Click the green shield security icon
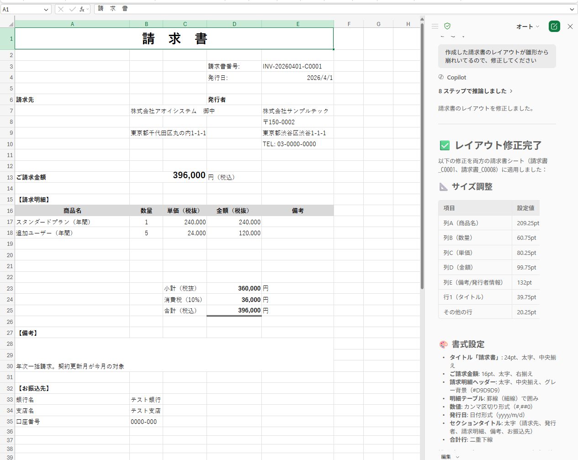578x460 pixels. click(447, 26)
